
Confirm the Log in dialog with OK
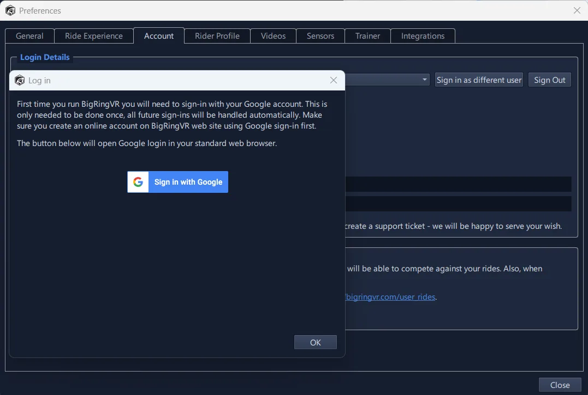(316, 342)
